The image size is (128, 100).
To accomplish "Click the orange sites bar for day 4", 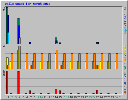I will click(19, 57).
